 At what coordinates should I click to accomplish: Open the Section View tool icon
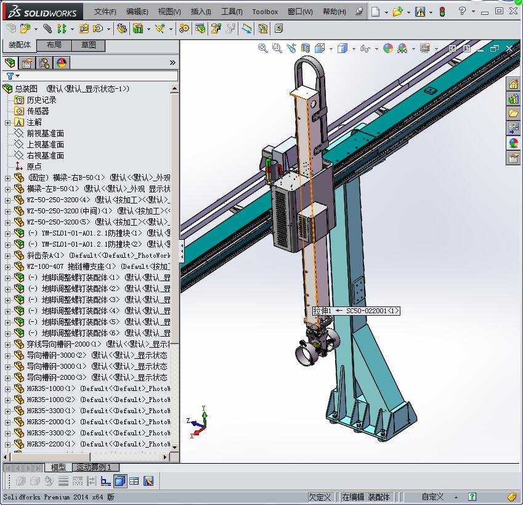(305, 48)
